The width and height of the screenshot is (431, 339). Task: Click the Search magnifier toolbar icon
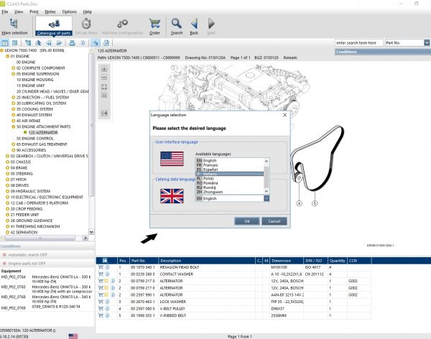(177, 27)
